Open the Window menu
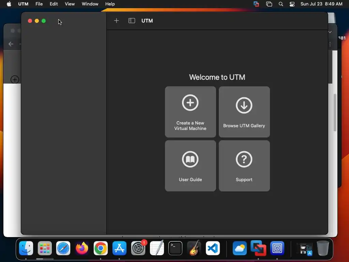The height and width of the screenshot is (262, 349). (90, 4)
